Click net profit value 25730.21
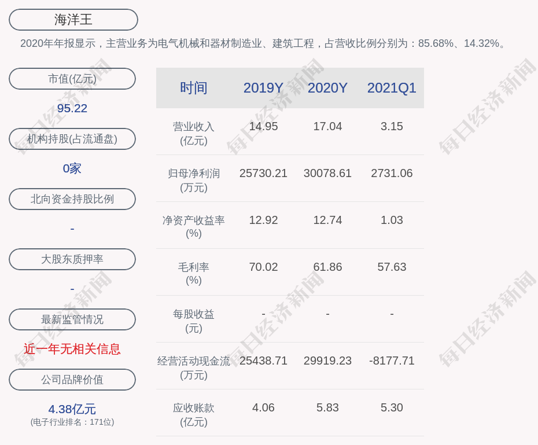538x445 pixels. point(263,173)
